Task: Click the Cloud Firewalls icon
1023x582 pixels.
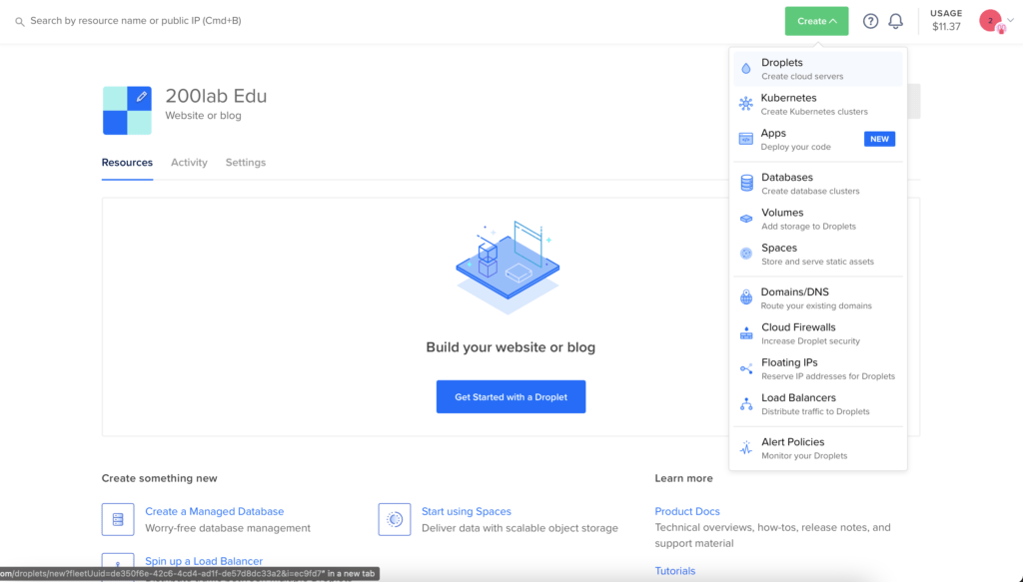Action: 746,333
